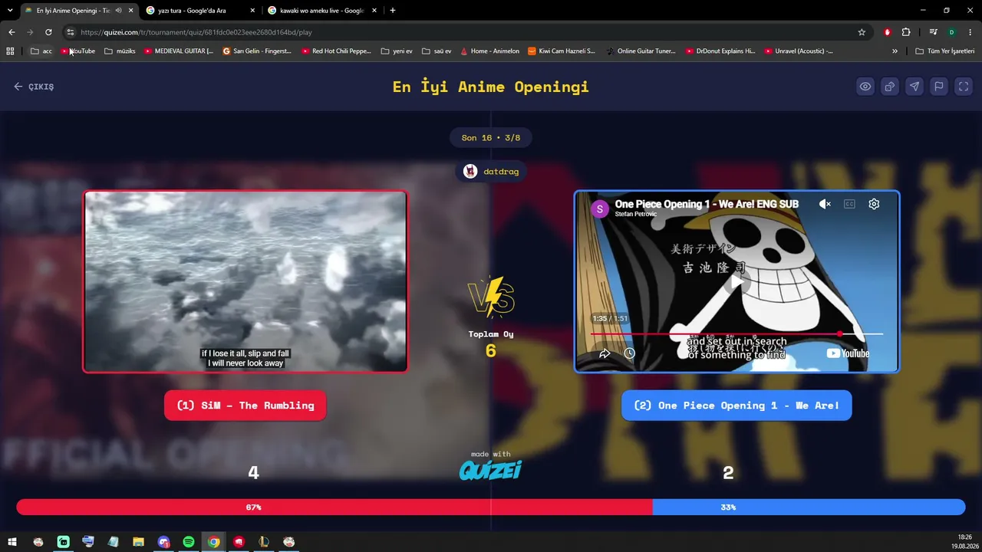Click Stefan Petrovic channel avatar
Image resolution: width=982 pixels, height=552 pixels.
(600, 209)
